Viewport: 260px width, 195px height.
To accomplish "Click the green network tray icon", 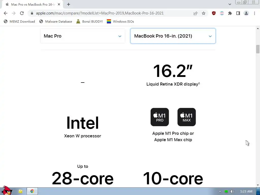I will tap(226, 191).
